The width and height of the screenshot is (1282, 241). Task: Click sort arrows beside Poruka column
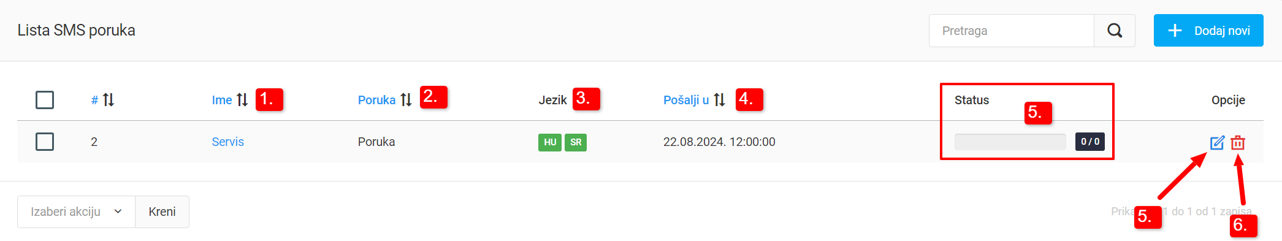tap(406, 100)
